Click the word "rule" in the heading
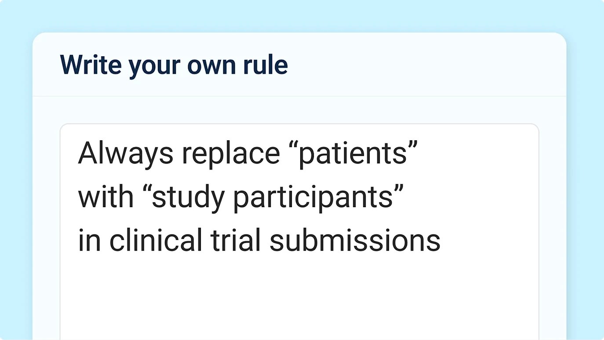 pos(265,65)
